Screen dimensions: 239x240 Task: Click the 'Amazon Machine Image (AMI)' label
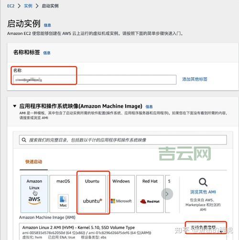[x=47, y=217]
